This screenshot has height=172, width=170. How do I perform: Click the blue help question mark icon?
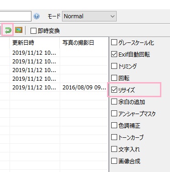36,16
